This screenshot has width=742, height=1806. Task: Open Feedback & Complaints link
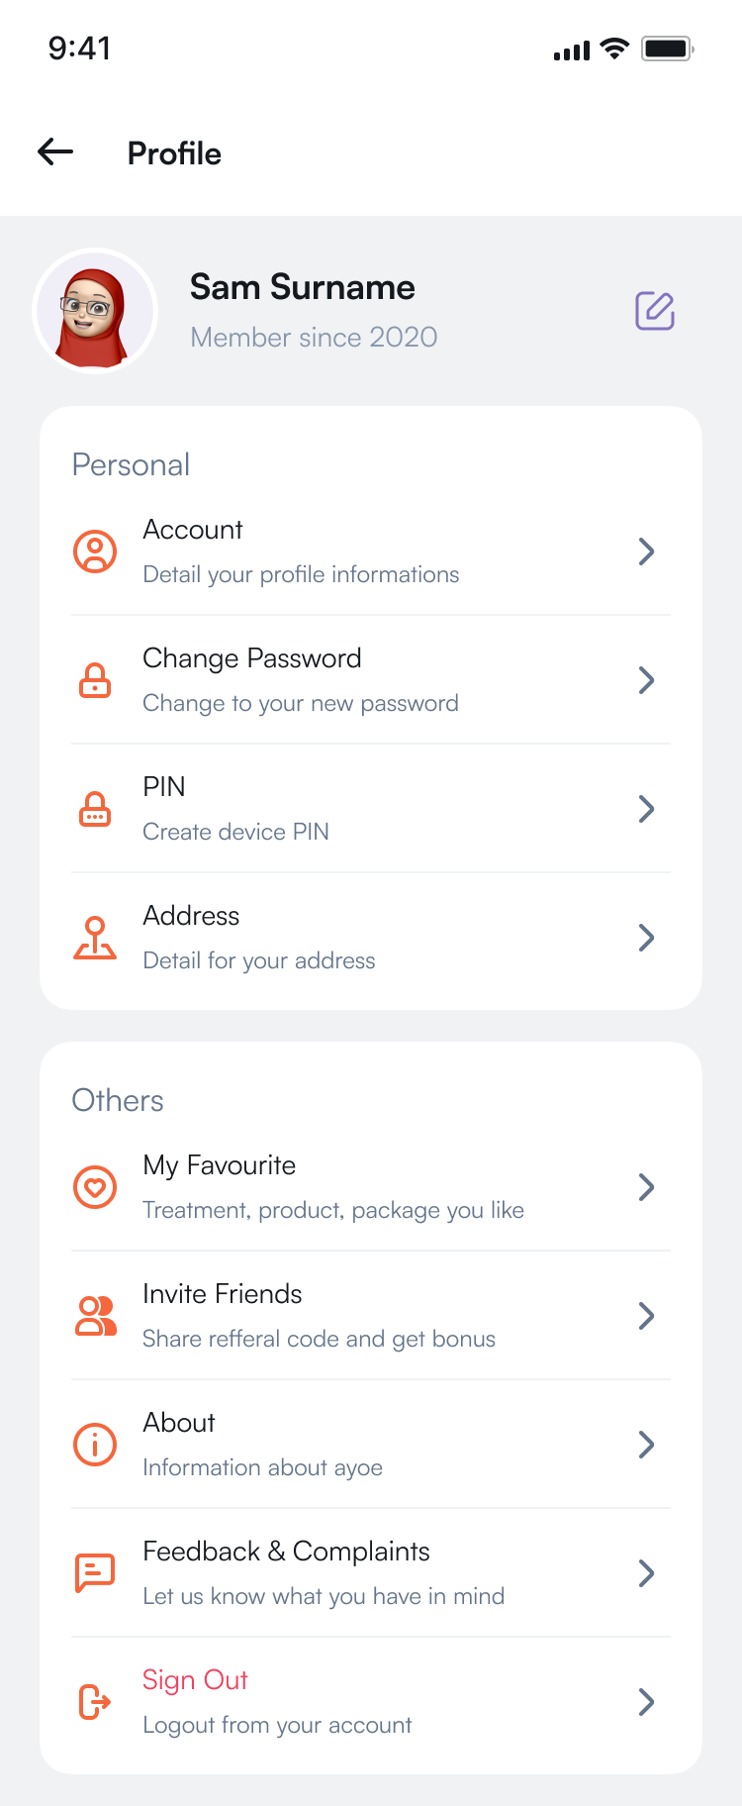pyautogui.click(x=286, y=1552)
